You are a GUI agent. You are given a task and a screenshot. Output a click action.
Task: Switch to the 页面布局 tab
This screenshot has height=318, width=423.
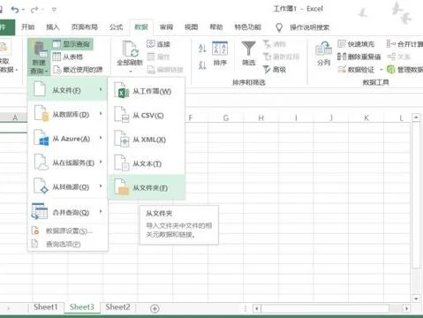[85, 27]
